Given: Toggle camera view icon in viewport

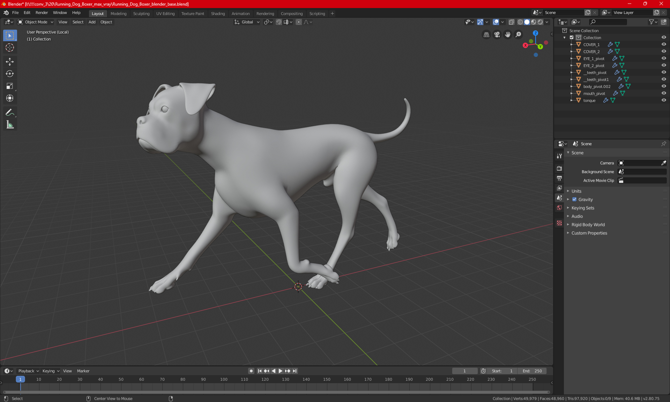Looking at the screenshot, I should click(x=497, y=35).
